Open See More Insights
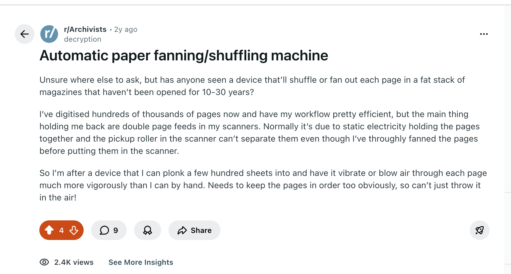Image resolution: width=511 pixels, height=274 pixels. pyautogui.click(x=141, y=262)
